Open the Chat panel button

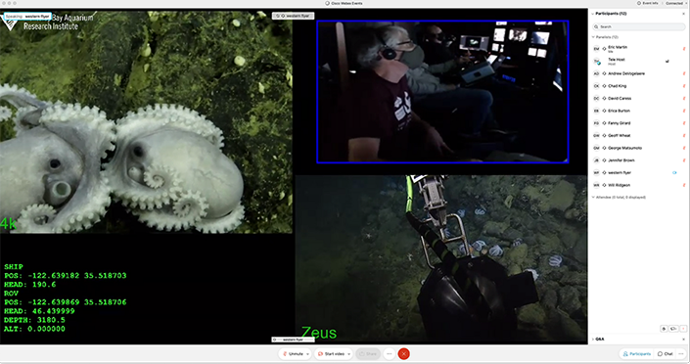click(665, 354)
